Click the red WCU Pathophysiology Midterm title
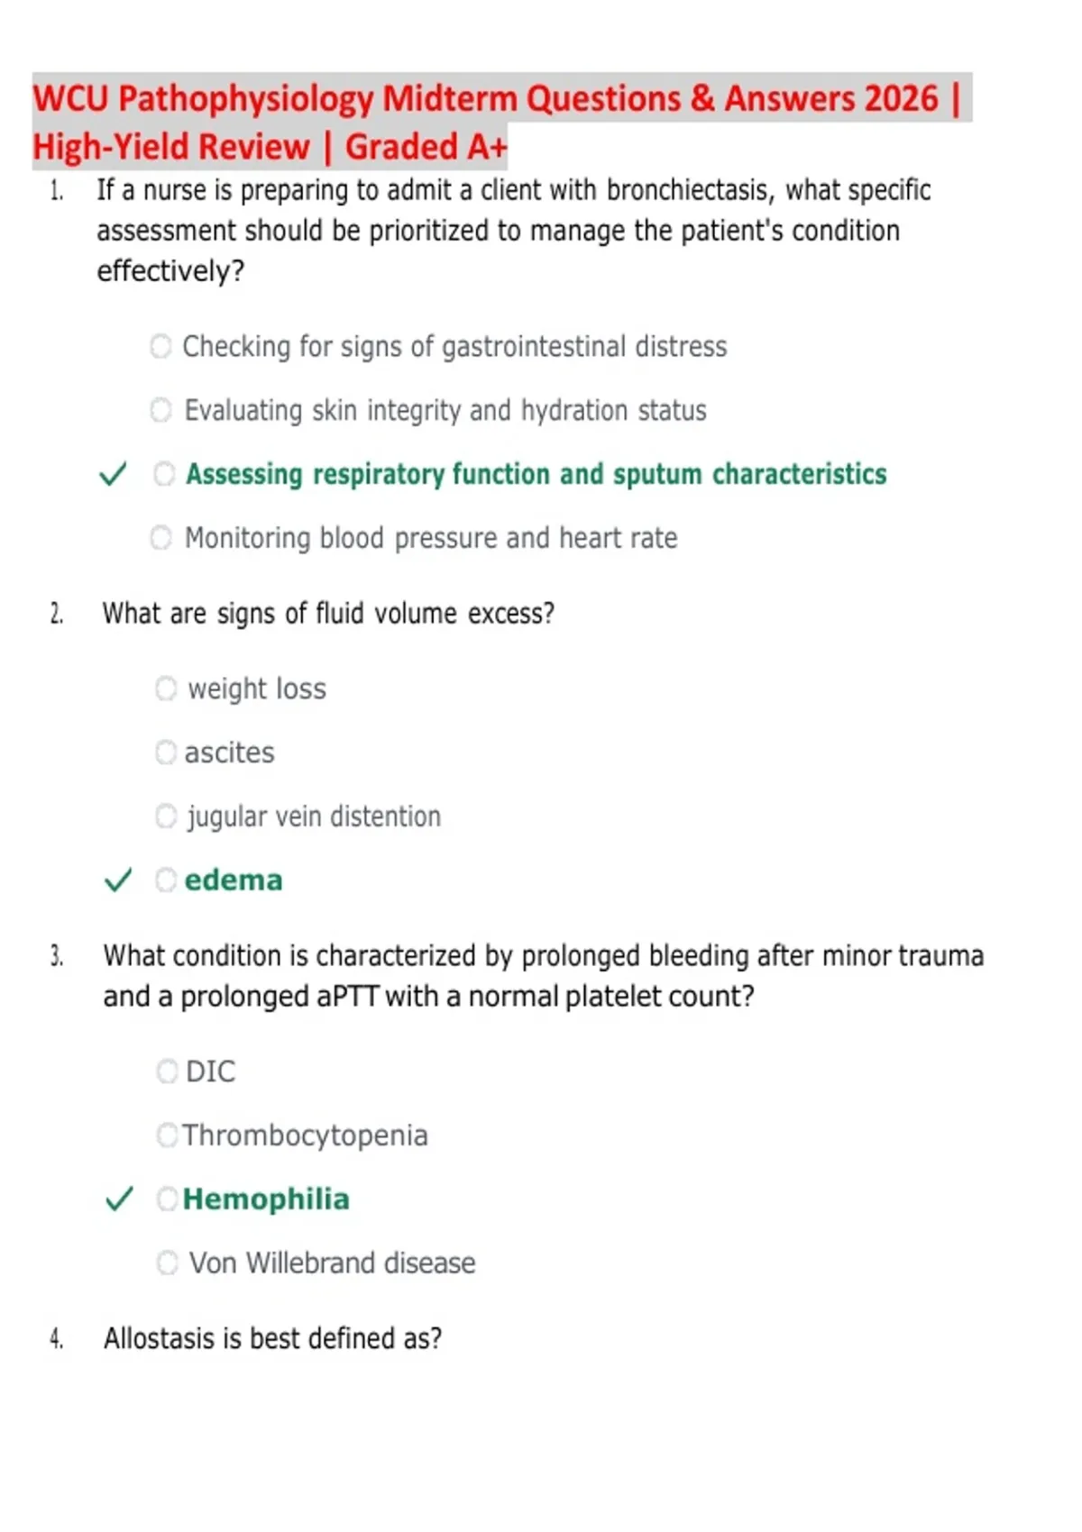1082x1532 pixels. point(501,122)
